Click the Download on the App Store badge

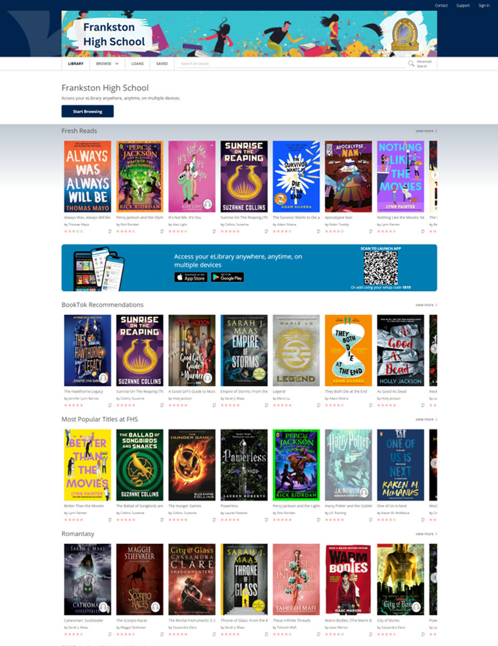click(191, 277)
